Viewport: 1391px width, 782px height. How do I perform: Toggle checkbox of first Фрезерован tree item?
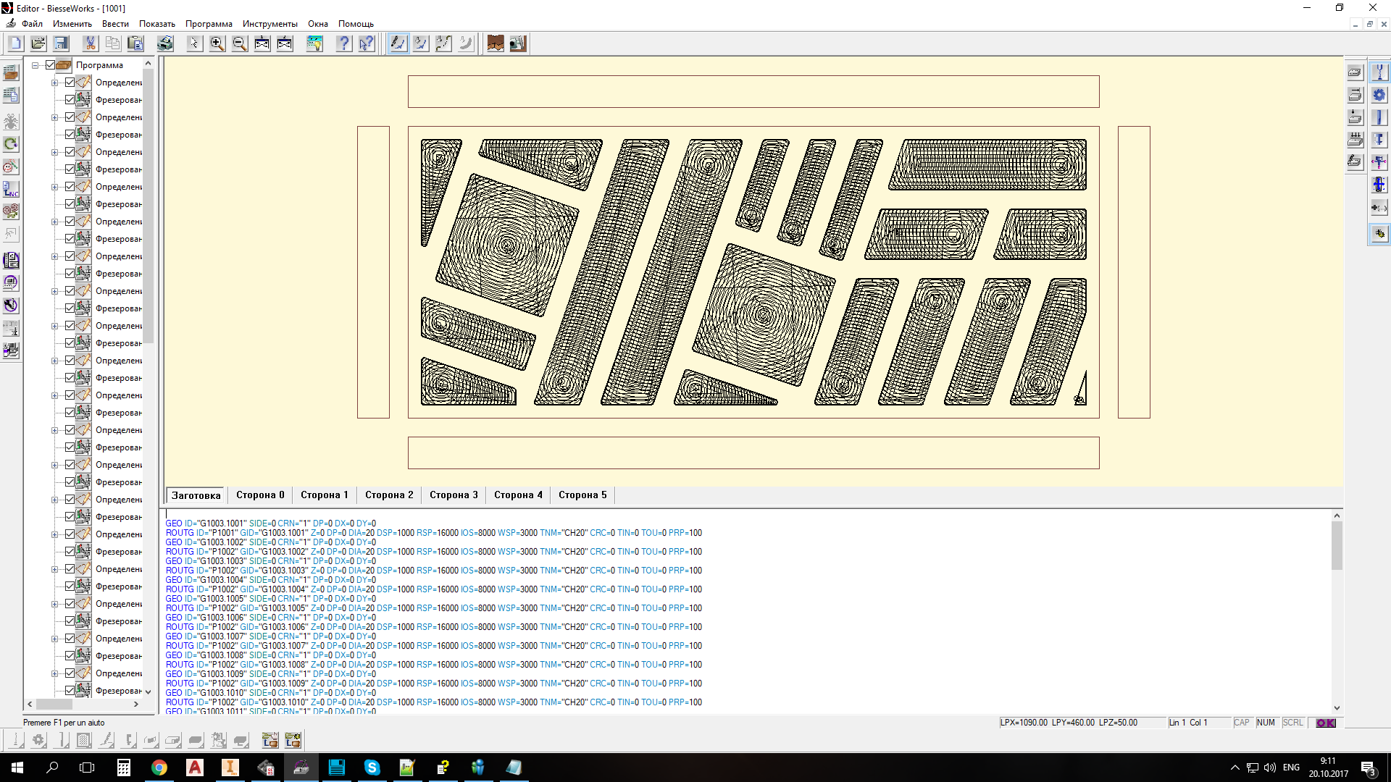70,100
